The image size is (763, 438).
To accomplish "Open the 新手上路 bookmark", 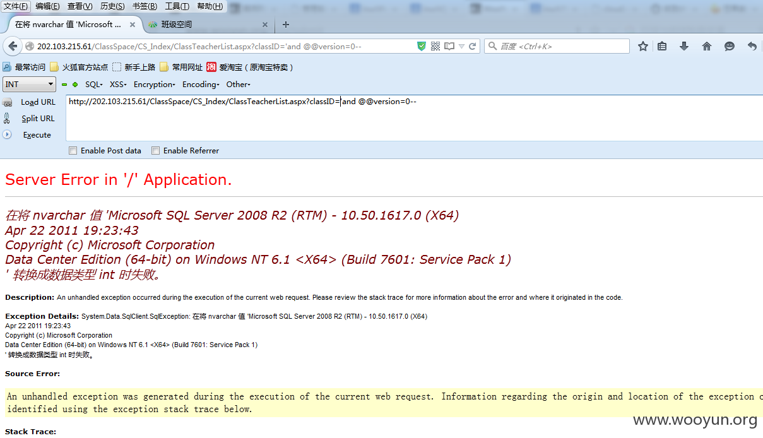I will (134, 67).
